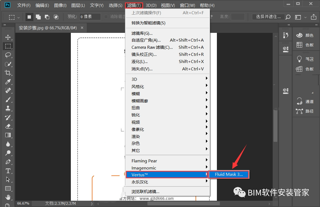Viewport: 320px width, 207px height.
Task: Select the Clone Stamp tool
Action: (8, 108)
